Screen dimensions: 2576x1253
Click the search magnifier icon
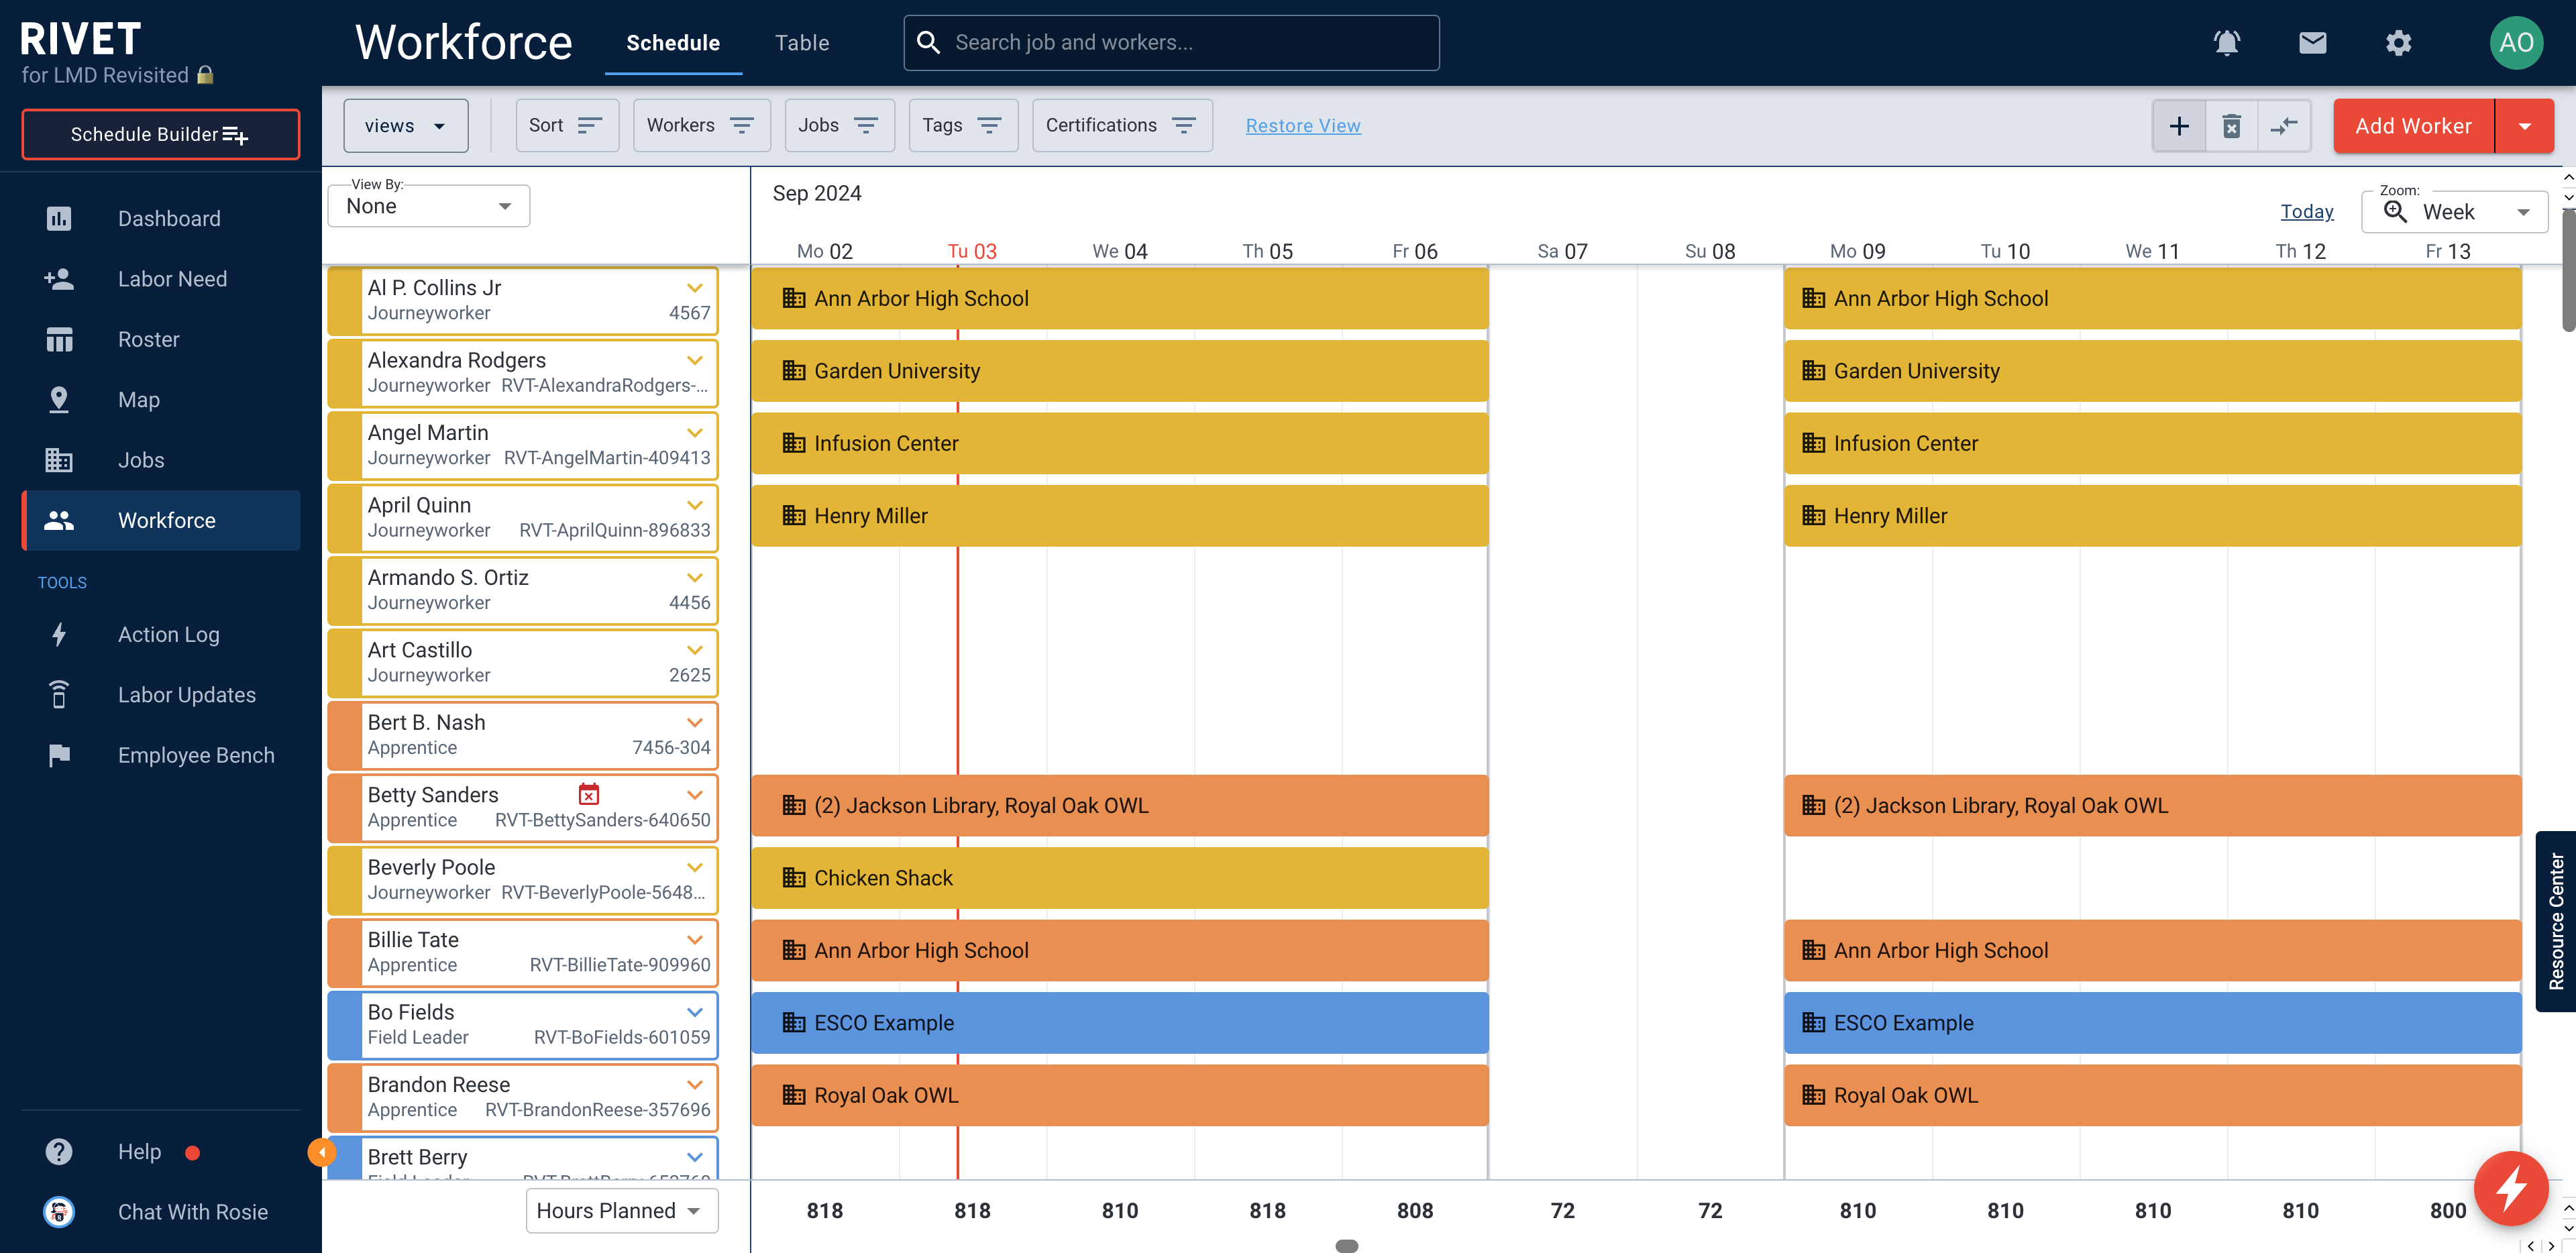[928, 42]
